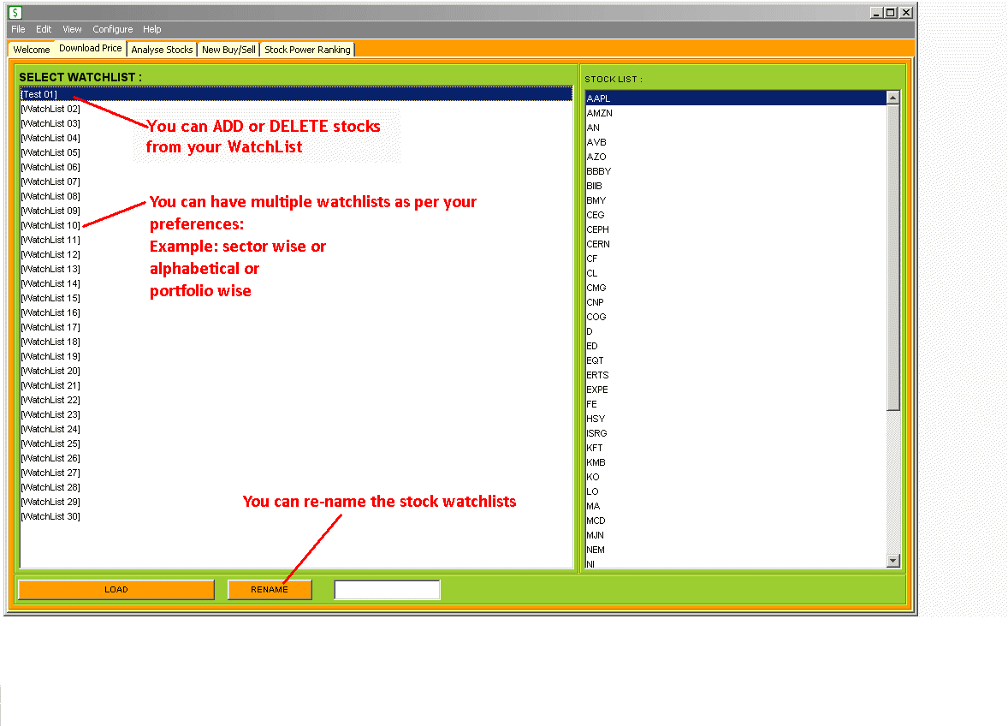This screenshot has width=1008, height=726.
Task: Select the [Test 01] watchlist
Action: (296, 94)
